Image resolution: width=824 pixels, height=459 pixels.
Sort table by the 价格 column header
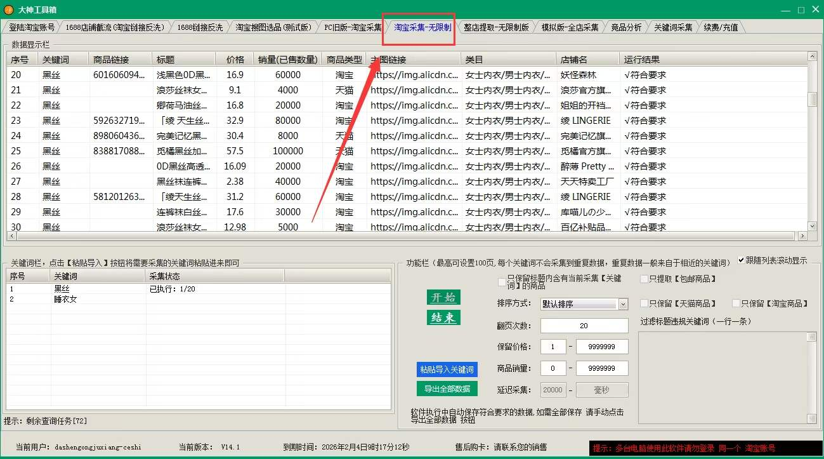click(x=235, y=60)
